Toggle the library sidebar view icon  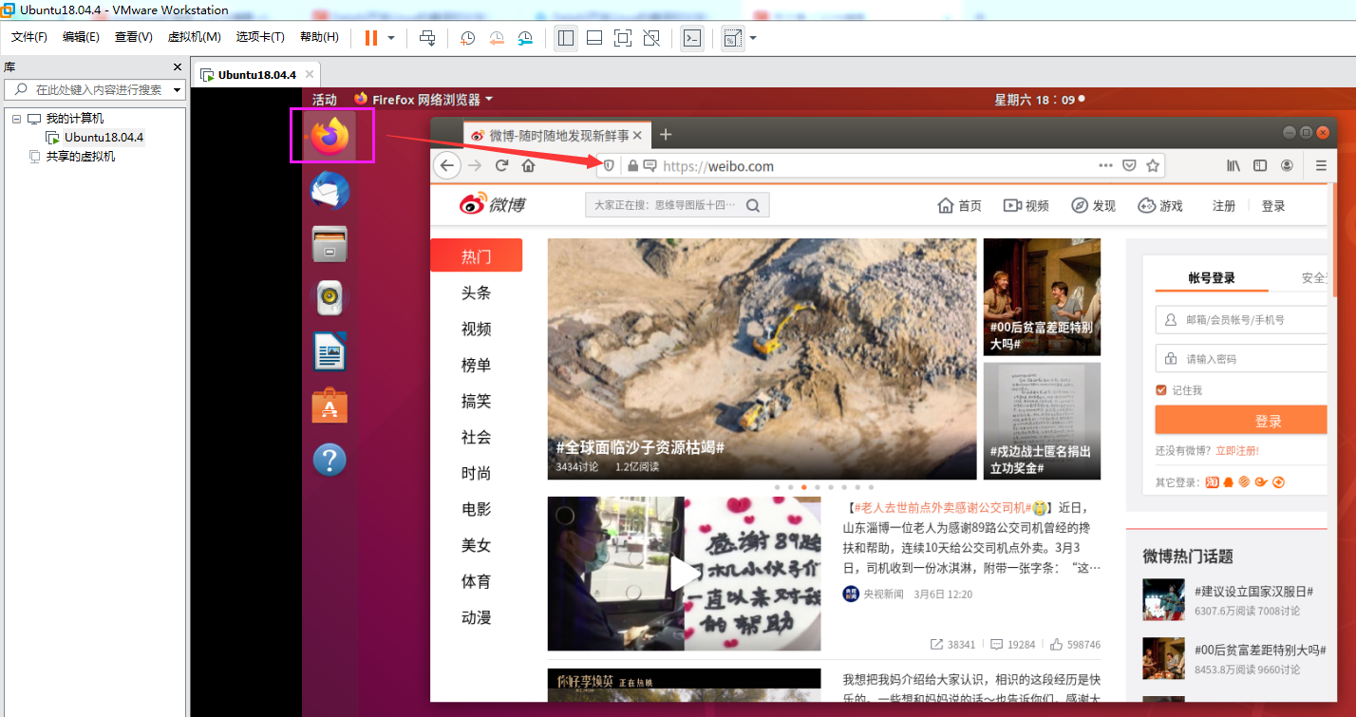(566, 38)
